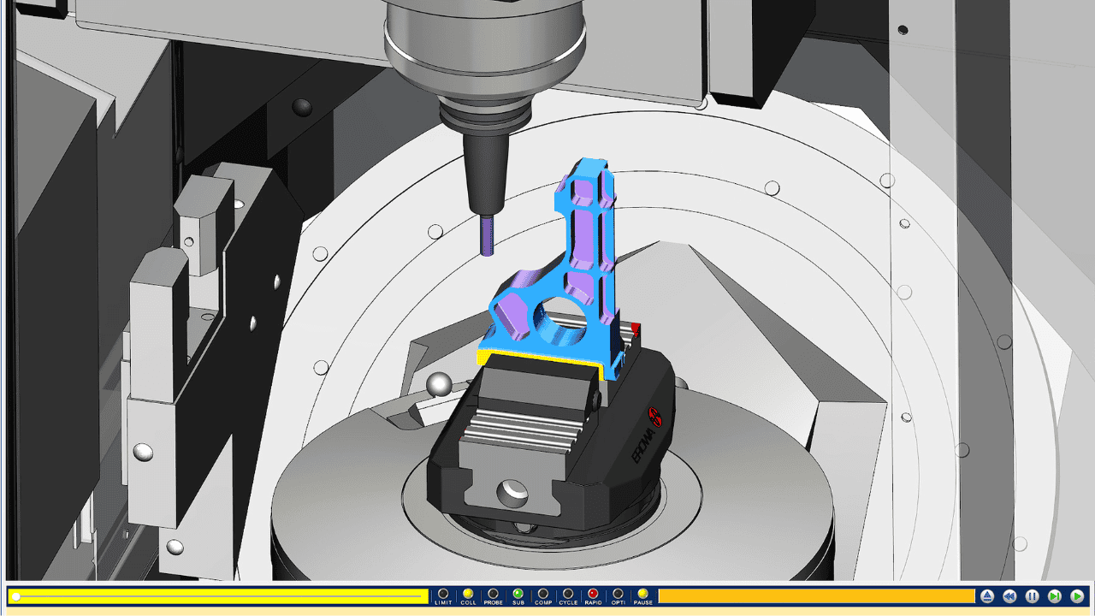Viewport: 1095px width, 616px height.
Task: Click the orange progress bar
Action: pyautogui.click(x=816, y=596)
